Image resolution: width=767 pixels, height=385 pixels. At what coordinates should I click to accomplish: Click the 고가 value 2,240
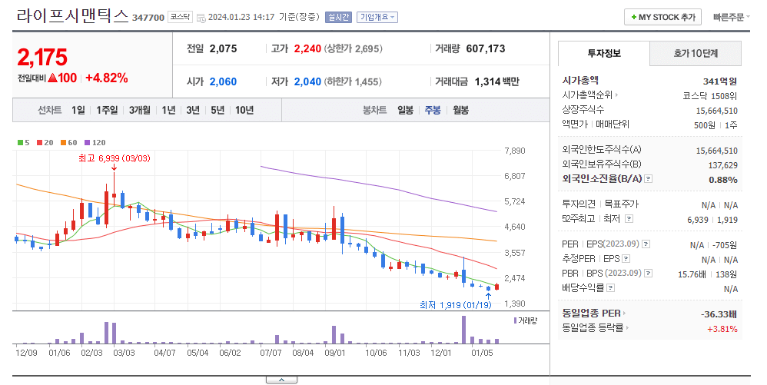coord(307,48)
